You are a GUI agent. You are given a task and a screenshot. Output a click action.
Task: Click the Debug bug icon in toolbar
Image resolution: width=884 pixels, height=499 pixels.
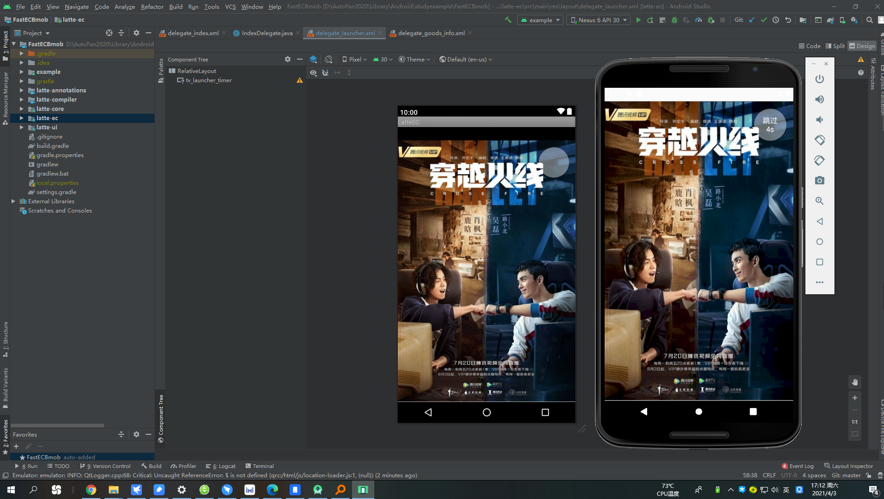pyautogui.click(x=674, y=20)
